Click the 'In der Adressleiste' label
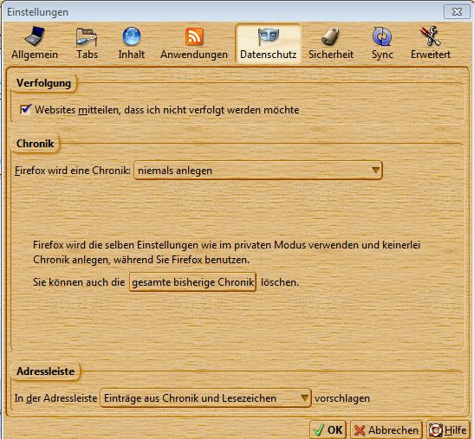 (55, 398)
